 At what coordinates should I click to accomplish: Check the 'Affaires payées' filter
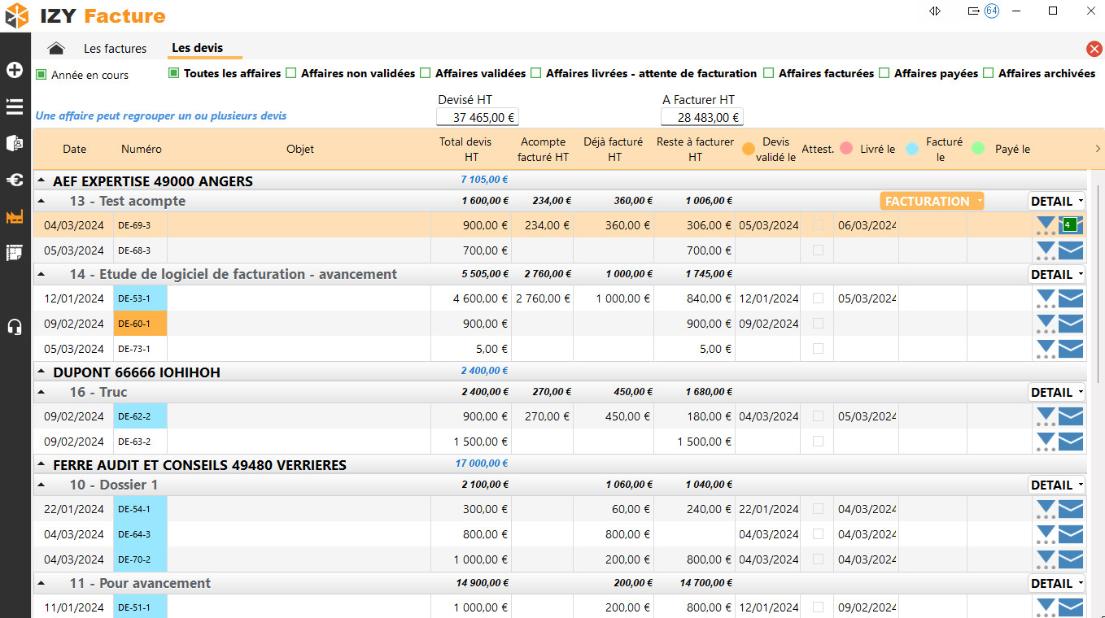tap(884, 73)
